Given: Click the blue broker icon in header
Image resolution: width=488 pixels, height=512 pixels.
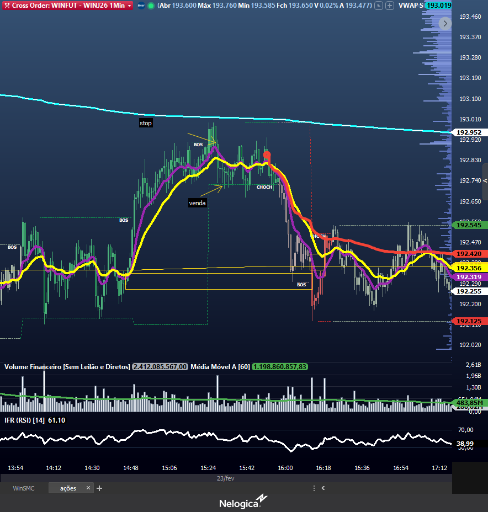Looking at the screenshot, I should pyautogui.click(x=141, y=6).
